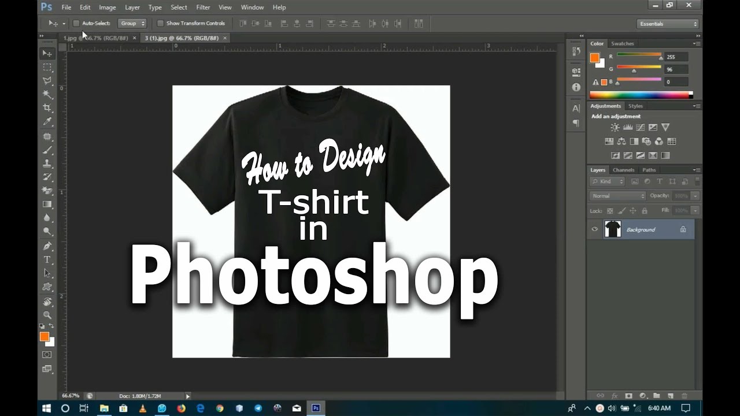This screenshot has height=416, width=740.
Task: Select the Dodge tool
Action: (47, 232)
